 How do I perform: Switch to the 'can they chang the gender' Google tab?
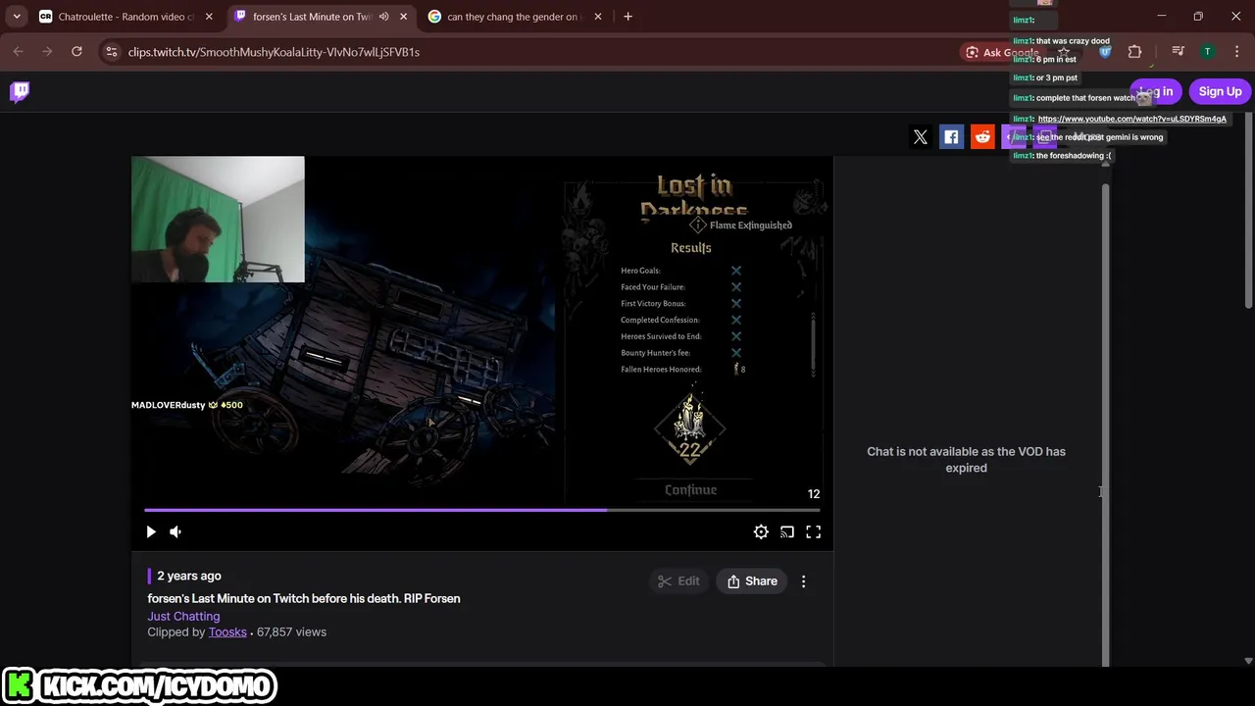pyautogui.click(x=513, y=17)
